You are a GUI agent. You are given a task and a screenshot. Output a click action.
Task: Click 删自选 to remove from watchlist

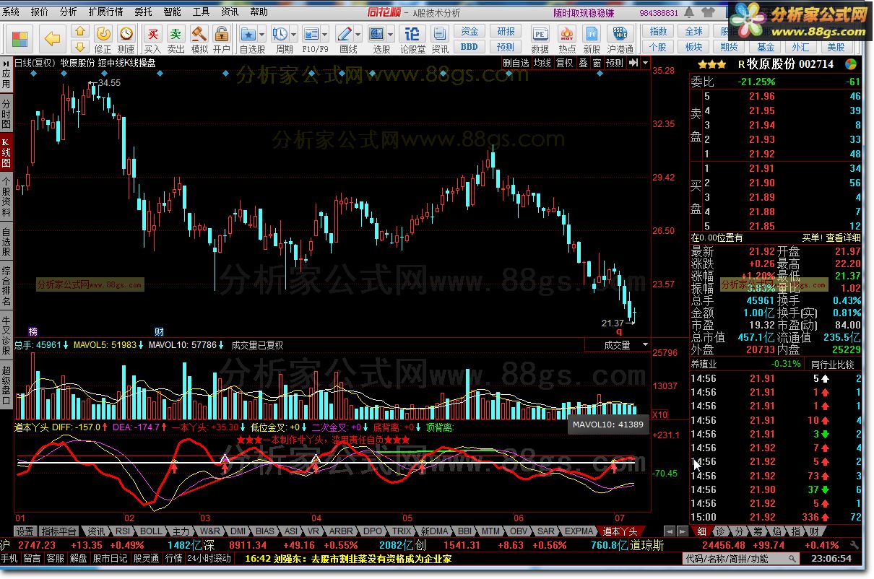pyautogui.click(x=516, y=63)
